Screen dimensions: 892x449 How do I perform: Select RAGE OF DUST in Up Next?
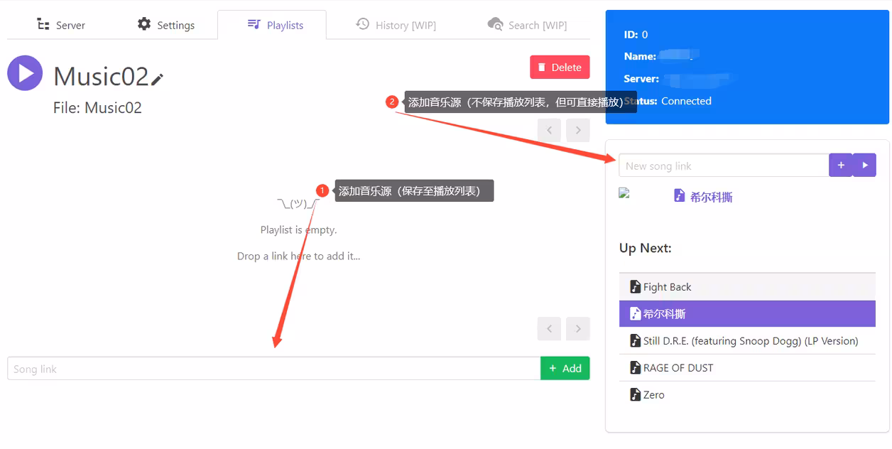point(747,367)
